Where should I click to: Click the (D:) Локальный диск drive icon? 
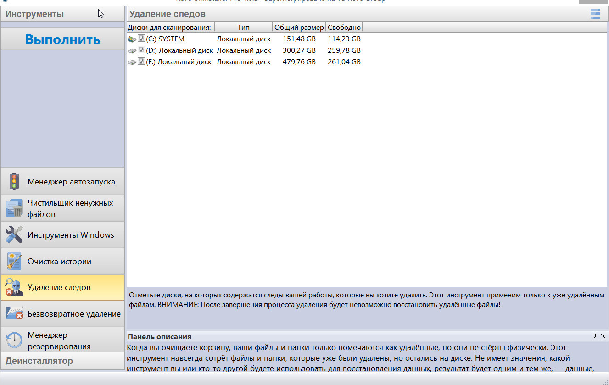[132, 50]
